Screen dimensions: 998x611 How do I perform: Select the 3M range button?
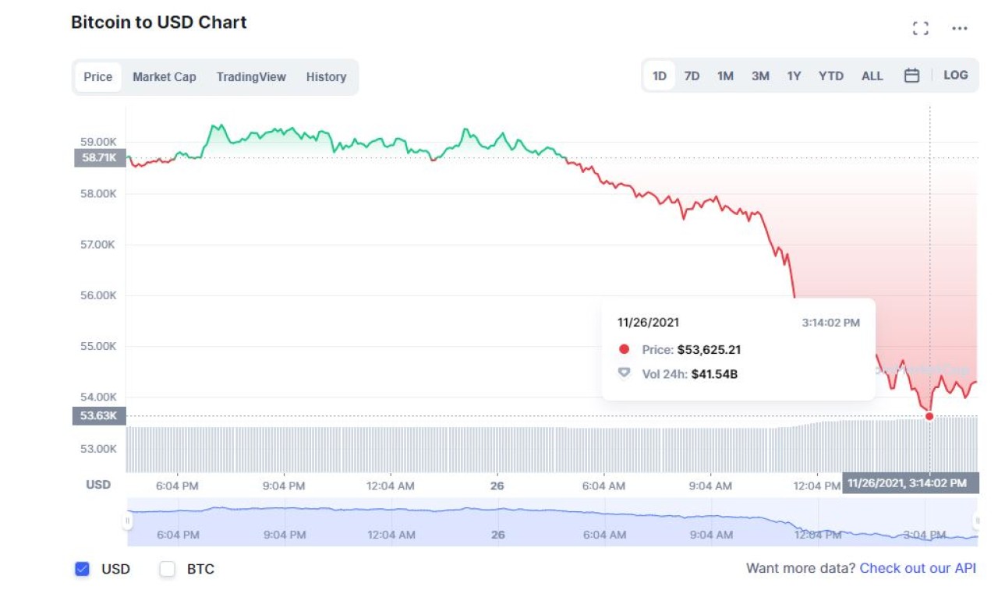click(759, 75)
